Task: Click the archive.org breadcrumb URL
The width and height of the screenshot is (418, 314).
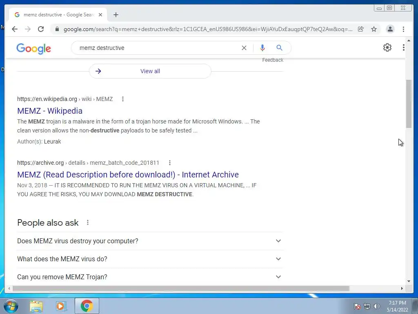Action: (88, 163)
